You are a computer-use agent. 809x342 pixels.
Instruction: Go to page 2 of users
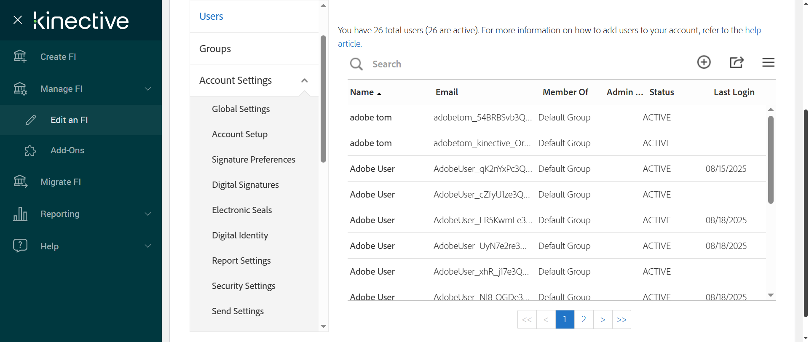(x=584, y=319)
